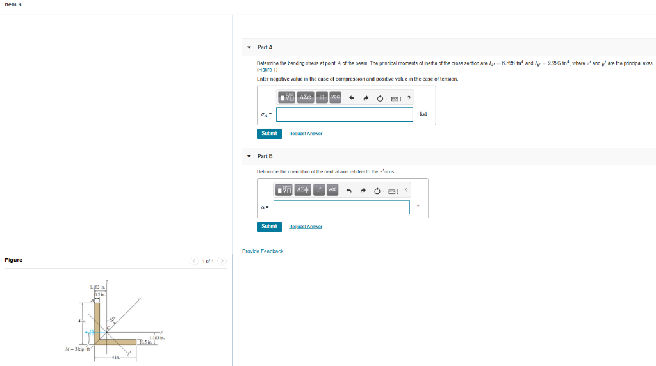
Task: Select vec button in Part B toolbar
Action: tap(332, 189)
